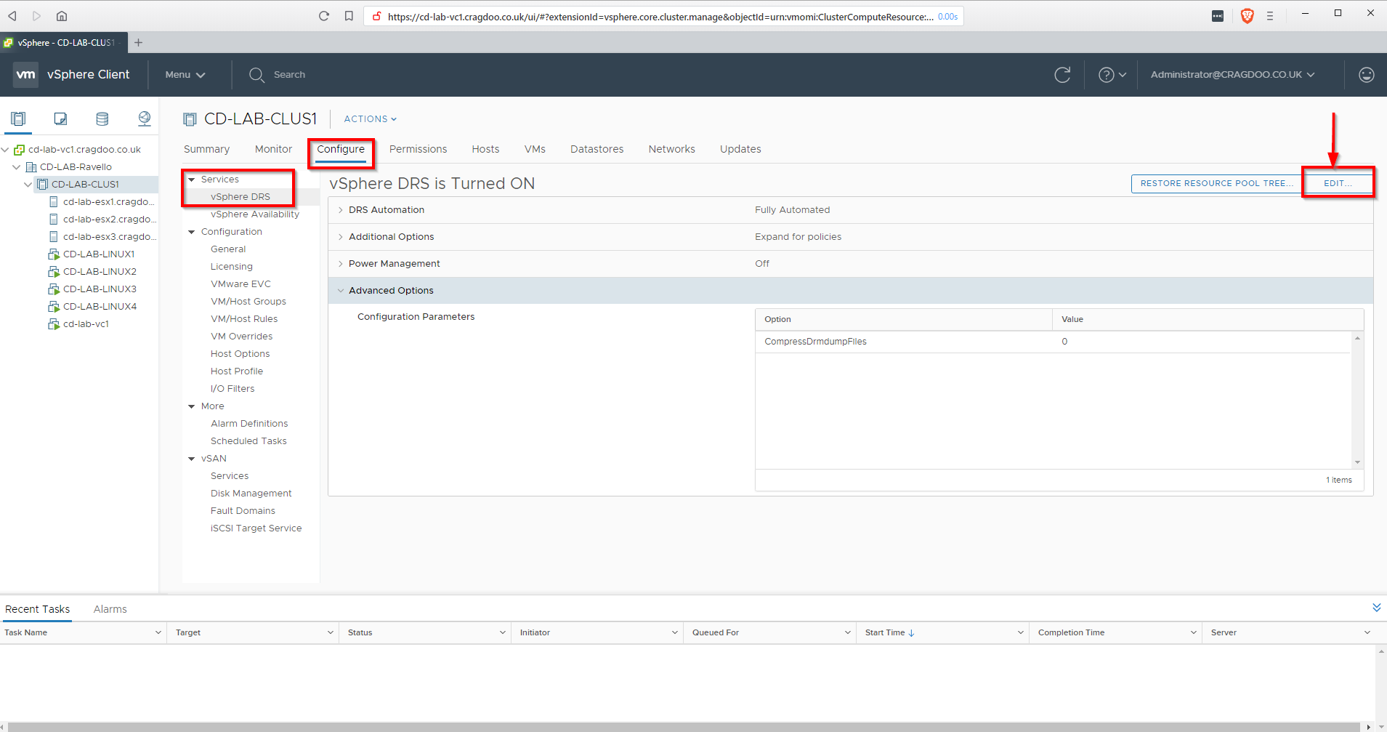Open the Datastores tab

(597, 149)
